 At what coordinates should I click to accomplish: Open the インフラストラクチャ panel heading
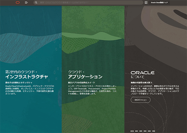(x=26, y=77)
